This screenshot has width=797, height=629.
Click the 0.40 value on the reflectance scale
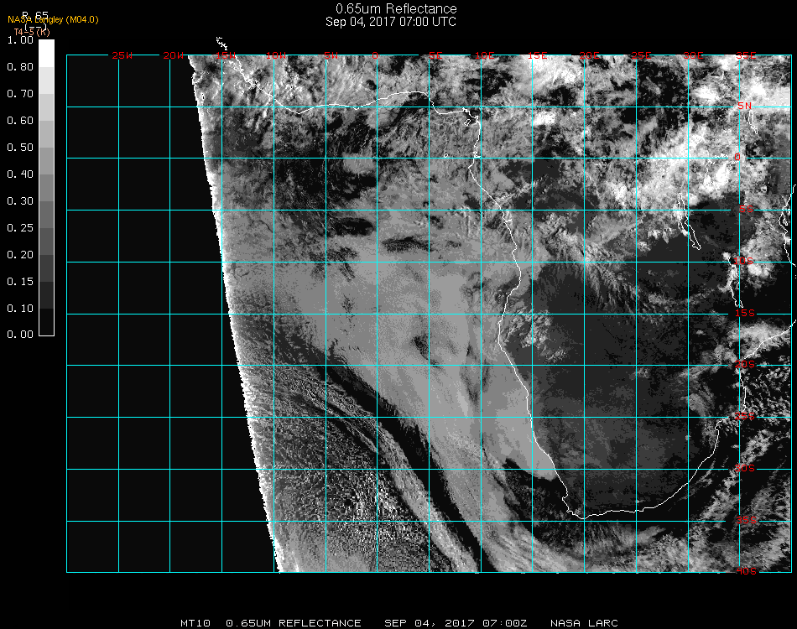pyautogui.click(x=20, y=174)
